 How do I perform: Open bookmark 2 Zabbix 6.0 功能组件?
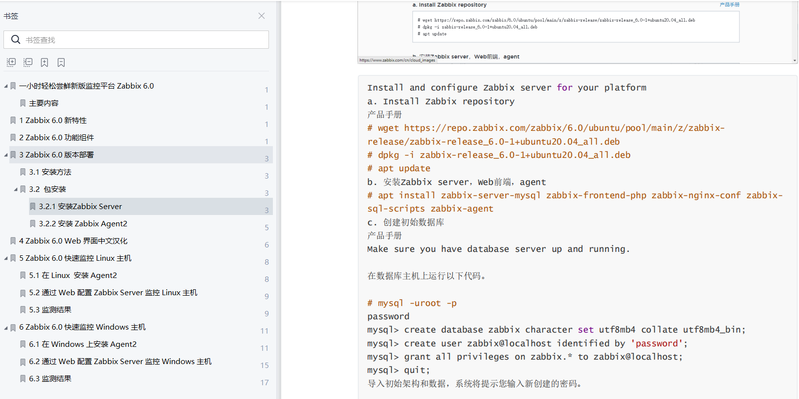[x=57, y=137]
